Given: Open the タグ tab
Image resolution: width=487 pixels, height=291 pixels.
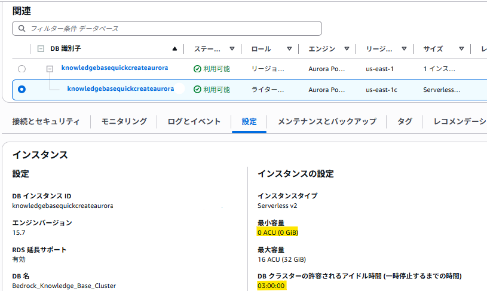Looking at the screenshot, I should (x=405, y=121).
